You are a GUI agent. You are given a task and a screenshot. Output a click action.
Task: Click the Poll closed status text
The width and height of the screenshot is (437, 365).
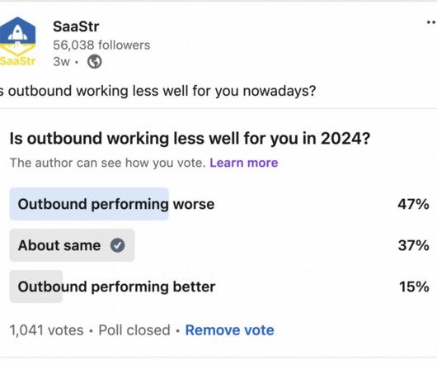click(x=134, y=330)
